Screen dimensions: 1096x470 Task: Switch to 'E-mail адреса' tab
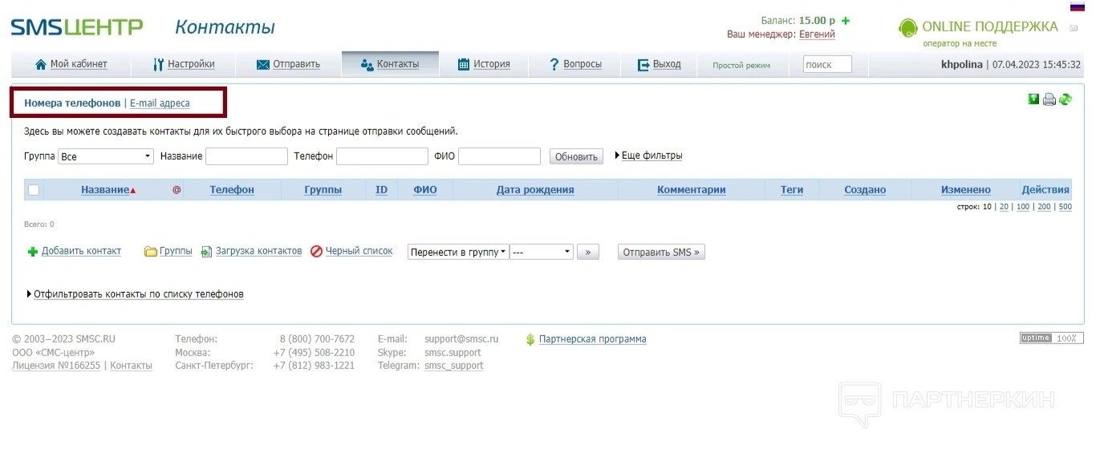[x=160, y=103]
